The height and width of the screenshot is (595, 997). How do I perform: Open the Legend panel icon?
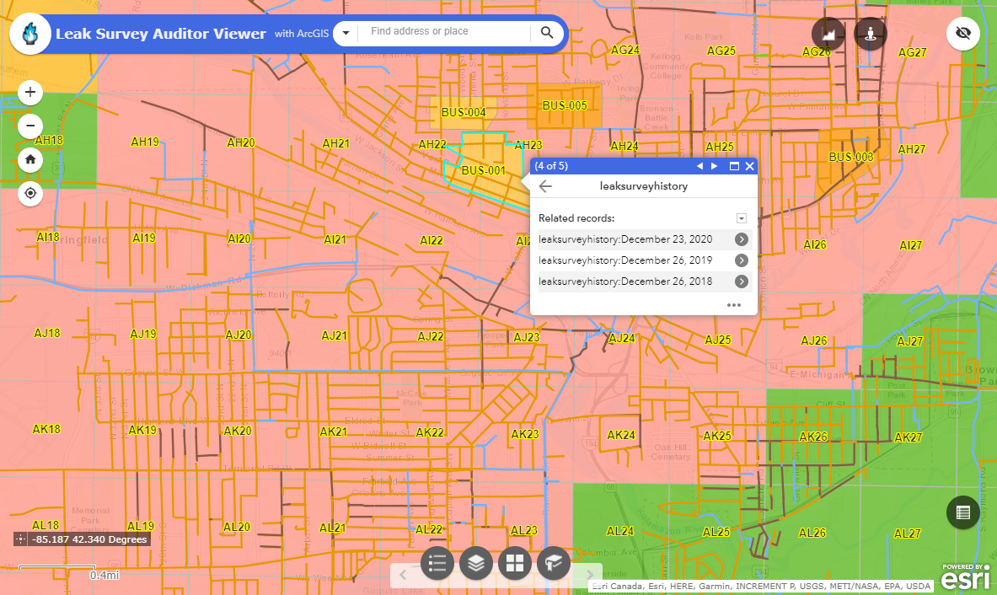pyautogui.click(x=437, y=563)
